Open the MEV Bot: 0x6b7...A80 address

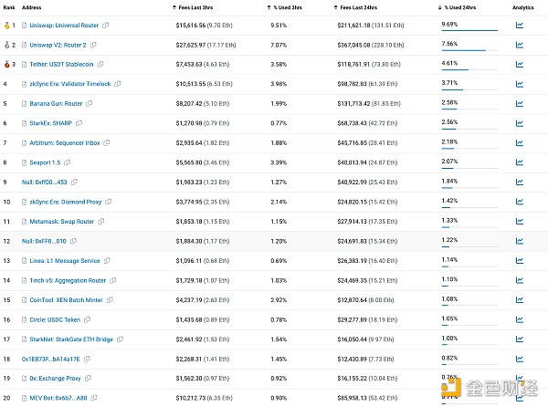click(x=58, y=398)
